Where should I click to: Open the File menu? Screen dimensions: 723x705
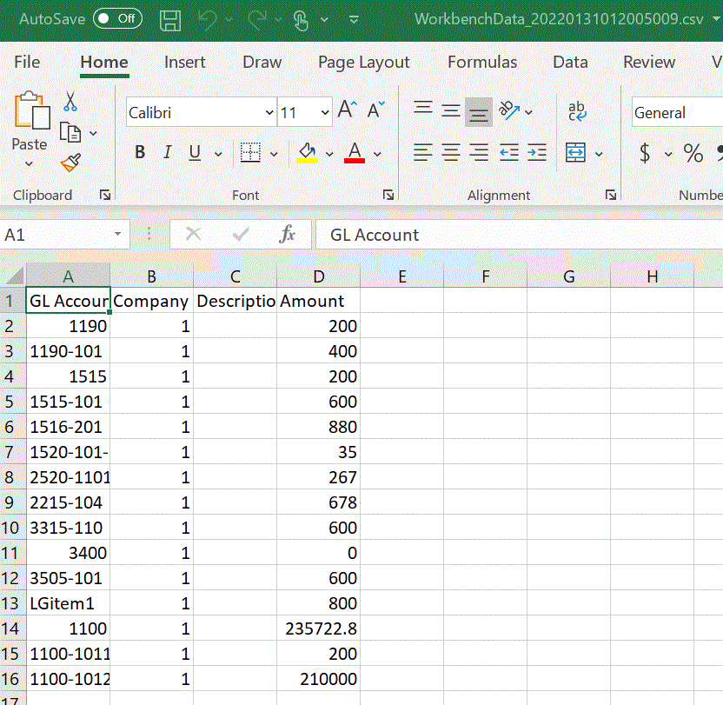26,62
